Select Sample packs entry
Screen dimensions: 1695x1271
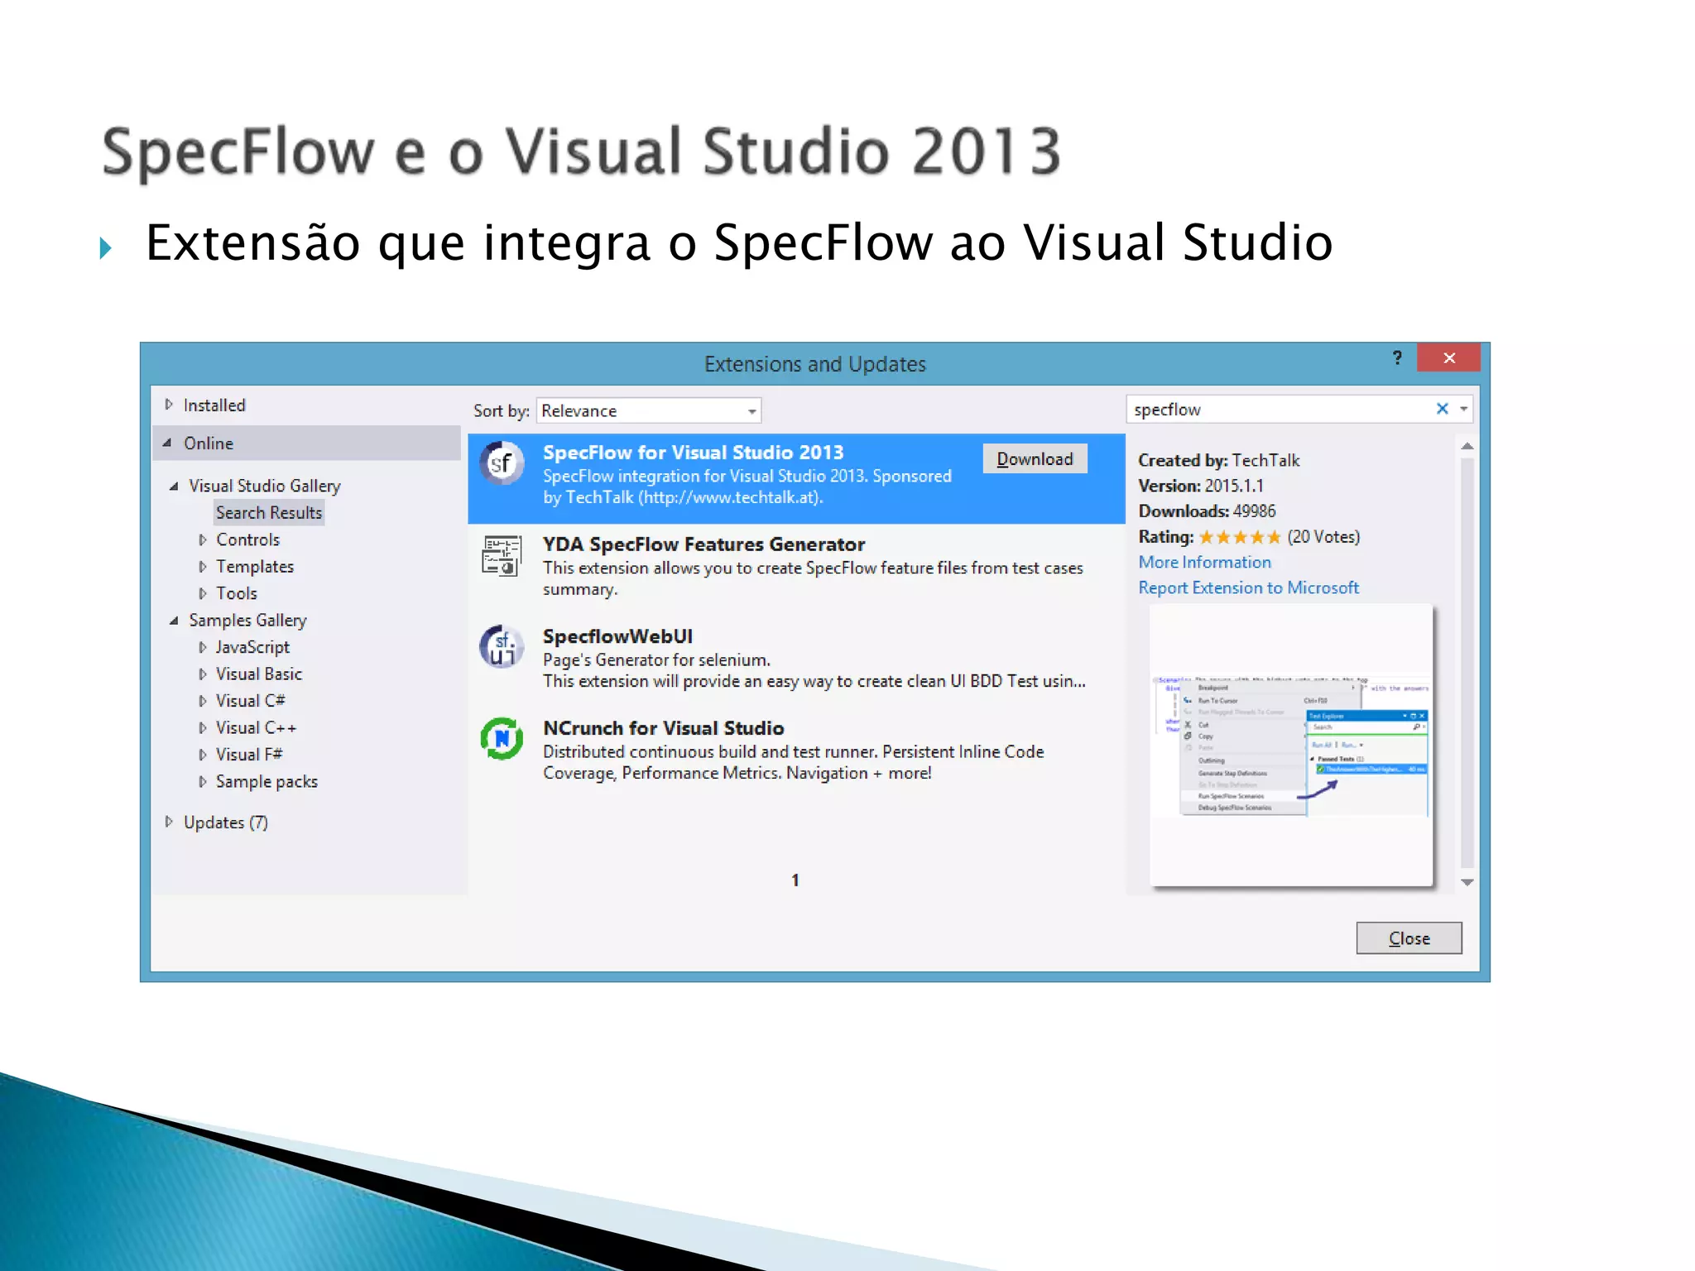coord(266,781)
